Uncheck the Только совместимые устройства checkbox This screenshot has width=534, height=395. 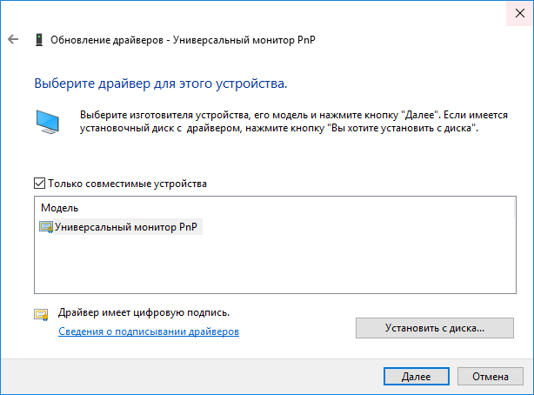tap(39, 184)
